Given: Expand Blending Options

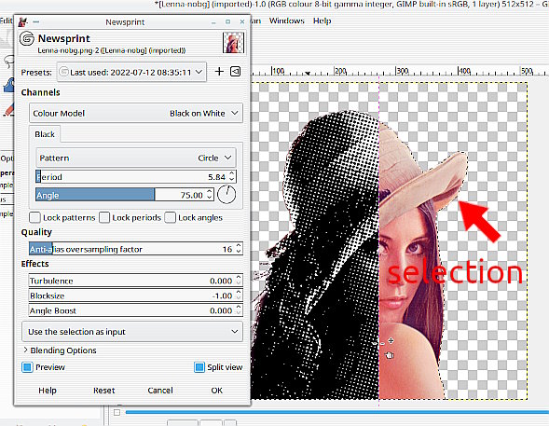Looking at the screenshot, I should point(60,350).
